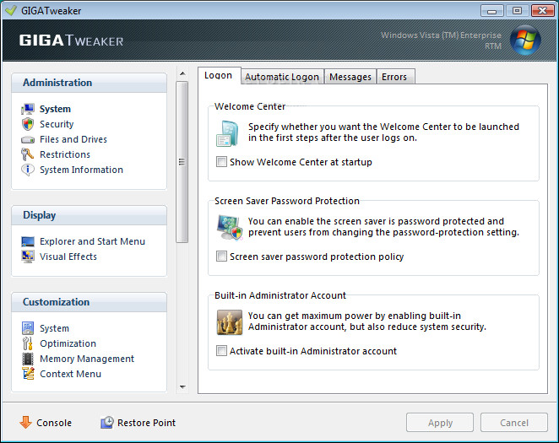Check Activate built-in Administrator account
The width and height of the screenshot is (559, 443).
[x=221, y=351]
